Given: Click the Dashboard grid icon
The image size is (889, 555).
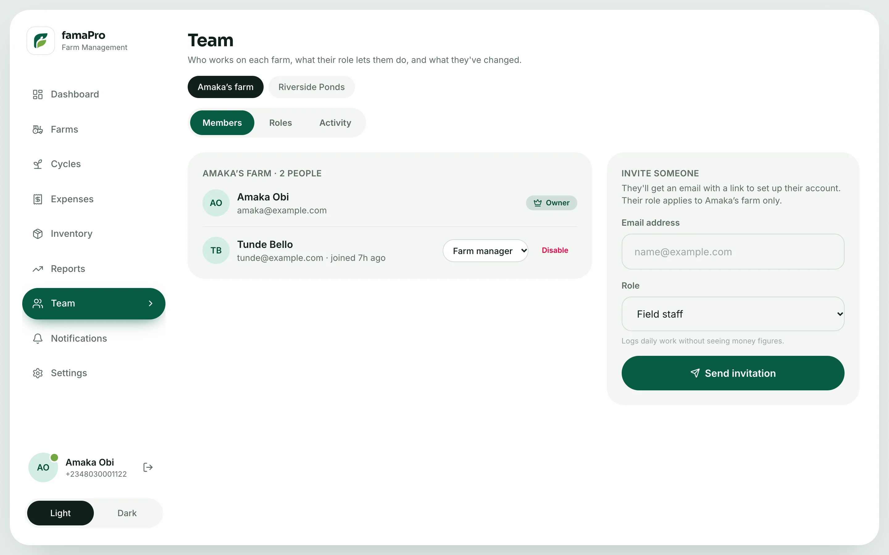Looking at the screenshot, I should click(38, 94).
